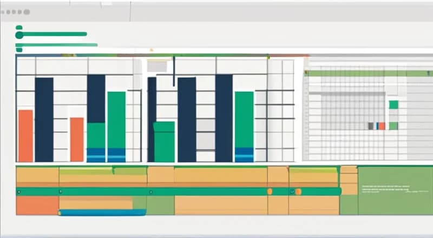Click the green circle at top-left of header
433x238 pixels.
click(x=19, y=35)
